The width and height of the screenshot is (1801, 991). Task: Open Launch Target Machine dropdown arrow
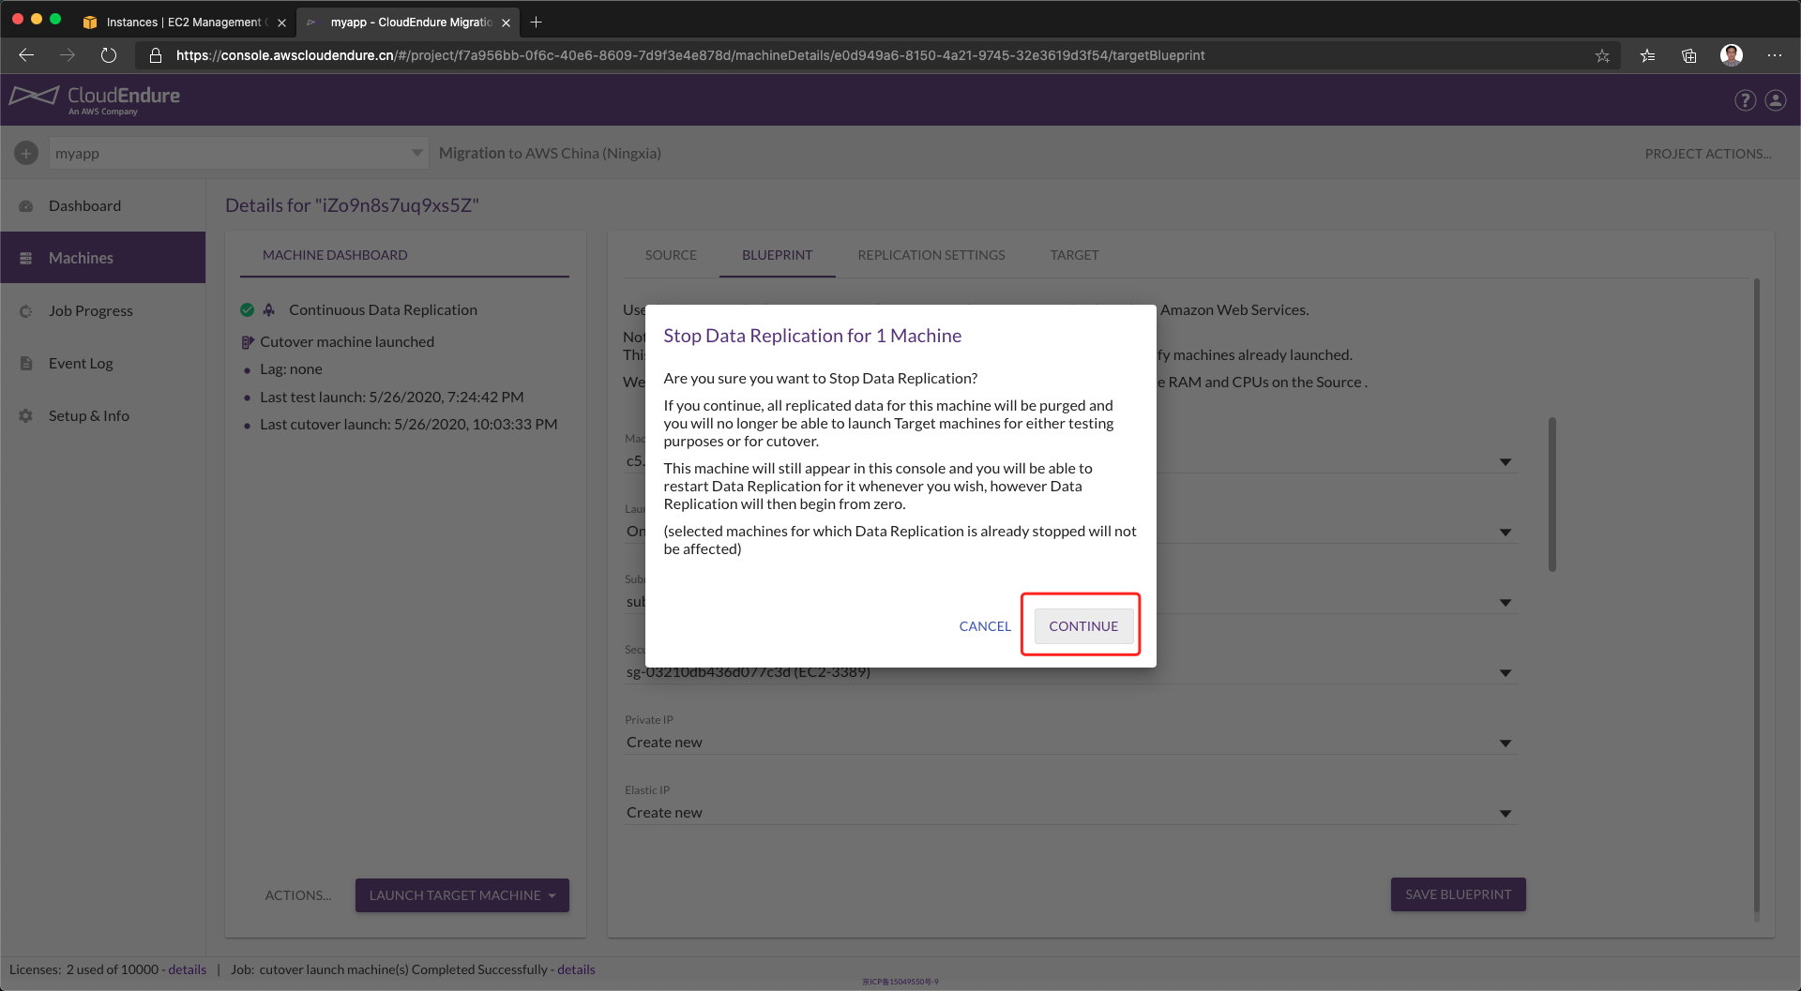coord(552,895)
